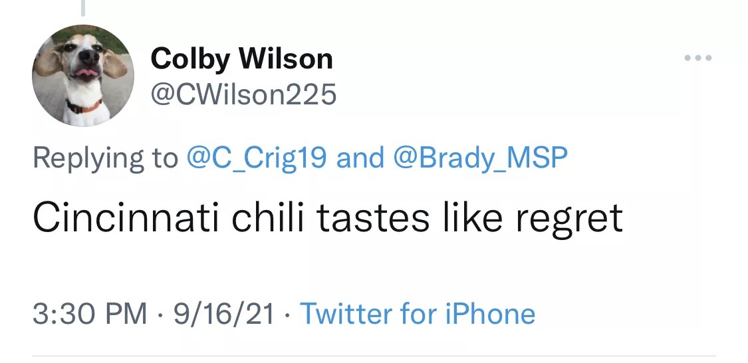Open the @CWilson225 handle profile
748x363 pixels.
(x=243, y=94)
